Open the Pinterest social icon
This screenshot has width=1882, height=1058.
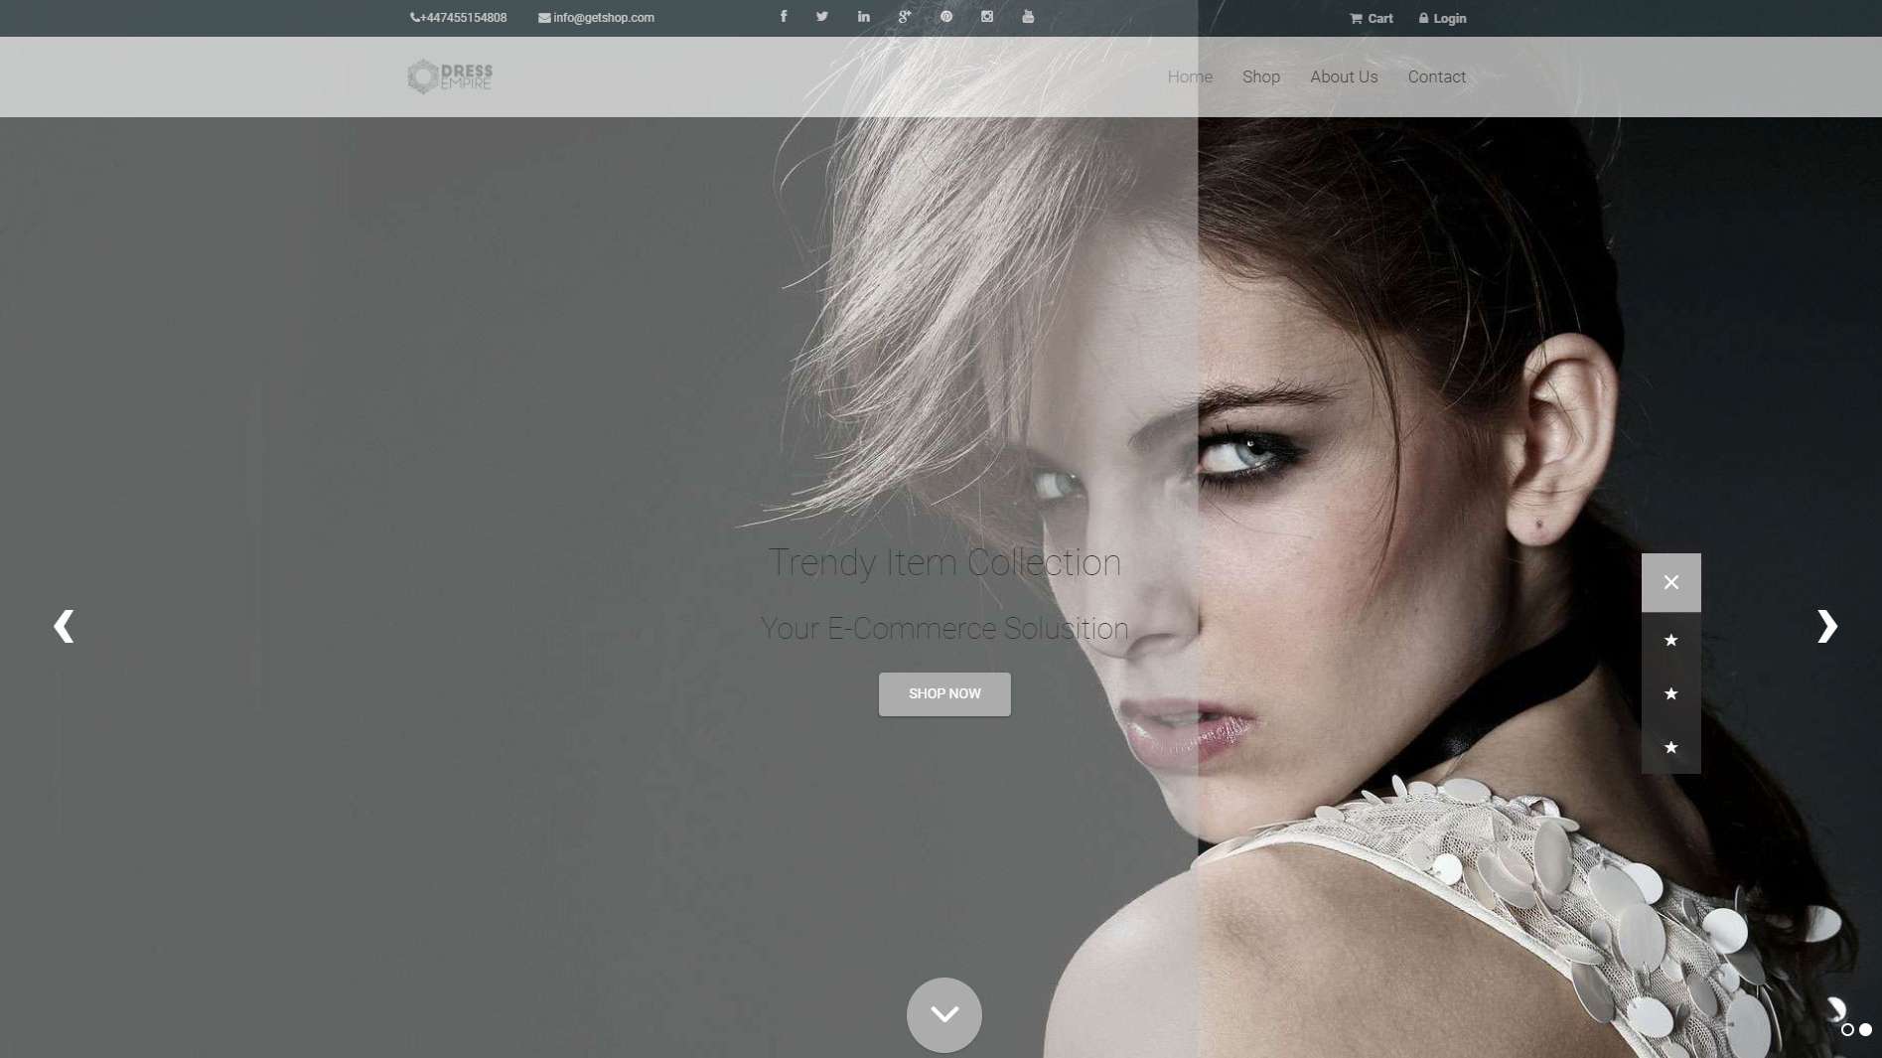946,17
